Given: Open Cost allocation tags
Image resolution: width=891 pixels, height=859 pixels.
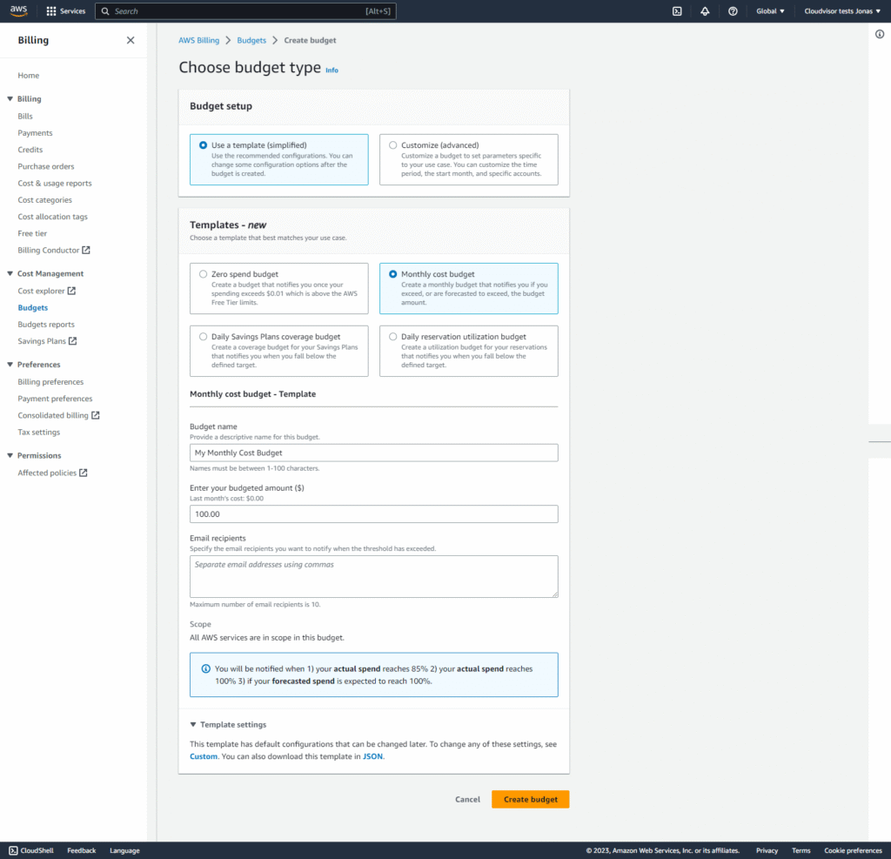Looking at the screenshot, I should [x=53, y=217].
